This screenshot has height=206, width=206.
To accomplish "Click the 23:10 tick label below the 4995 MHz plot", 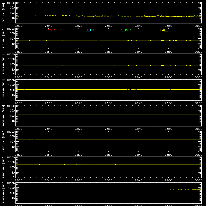I will tap(48, 155).
